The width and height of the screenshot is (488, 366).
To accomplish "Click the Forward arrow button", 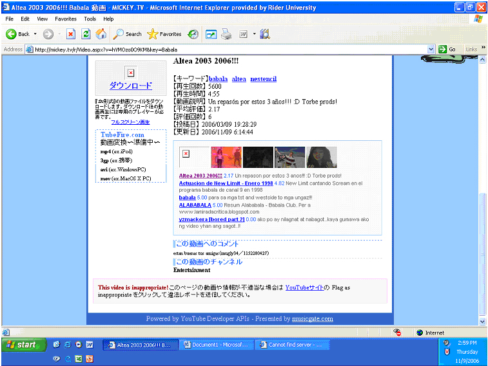I will [x=48, y=34].
